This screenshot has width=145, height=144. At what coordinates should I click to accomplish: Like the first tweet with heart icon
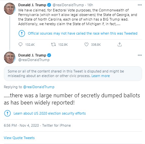point(86,44)
